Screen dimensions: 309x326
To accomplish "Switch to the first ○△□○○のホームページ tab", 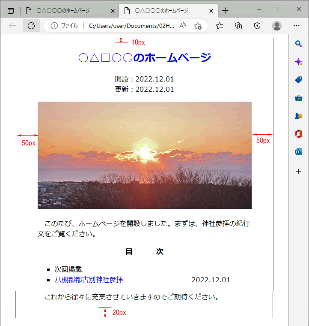I will 71,11.
